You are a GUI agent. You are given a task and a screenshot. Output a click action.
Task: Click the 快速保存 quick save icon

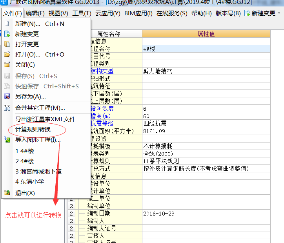(7, 86)
